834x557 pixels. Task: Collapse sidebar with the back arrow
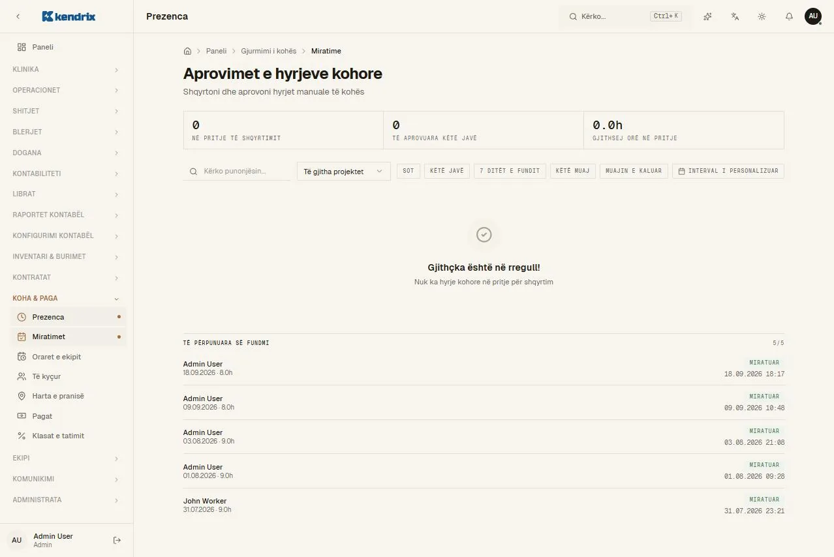[18, 16]
